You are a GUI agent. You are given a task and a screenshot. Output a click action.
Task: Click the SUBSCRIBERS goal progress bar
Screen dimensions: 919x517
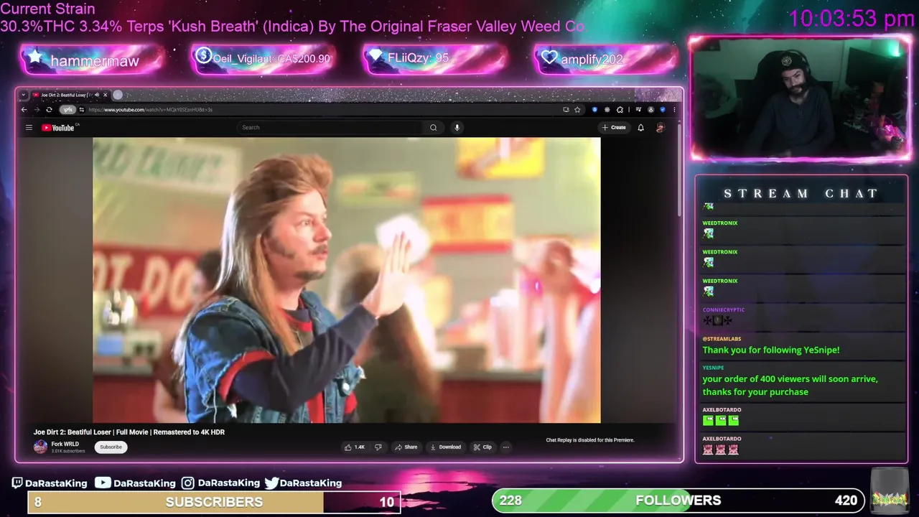[x=214, y=502]
